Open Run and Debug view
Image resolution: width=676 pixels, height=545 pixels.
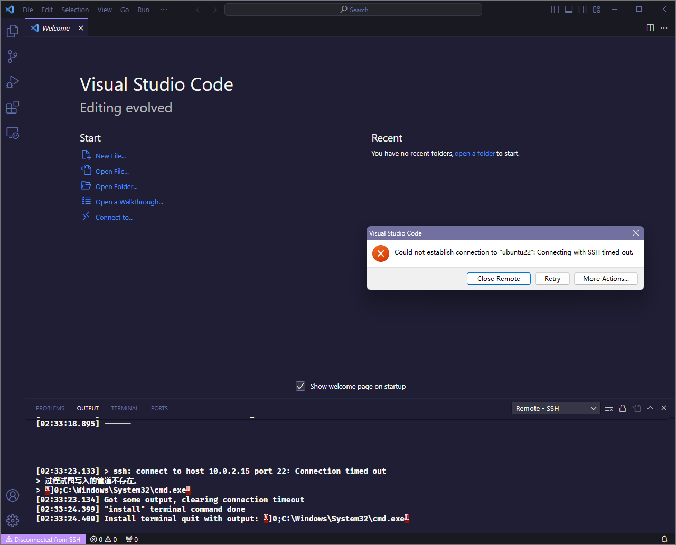click(13, 82)
